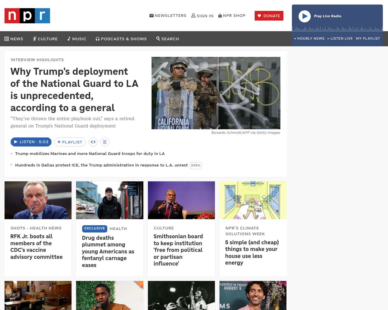Open the black-and-white concert photo thumbnail
The height and width of the screenshot is (310, 388).
click(x=181, y=295)
